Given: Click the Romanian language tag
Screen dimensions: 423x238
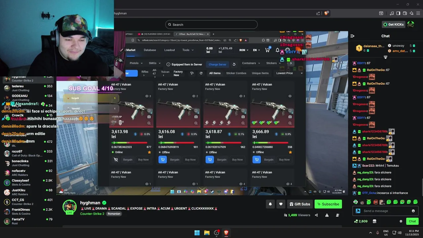Looking at the screenshot, I should click(x=114, y=214).
